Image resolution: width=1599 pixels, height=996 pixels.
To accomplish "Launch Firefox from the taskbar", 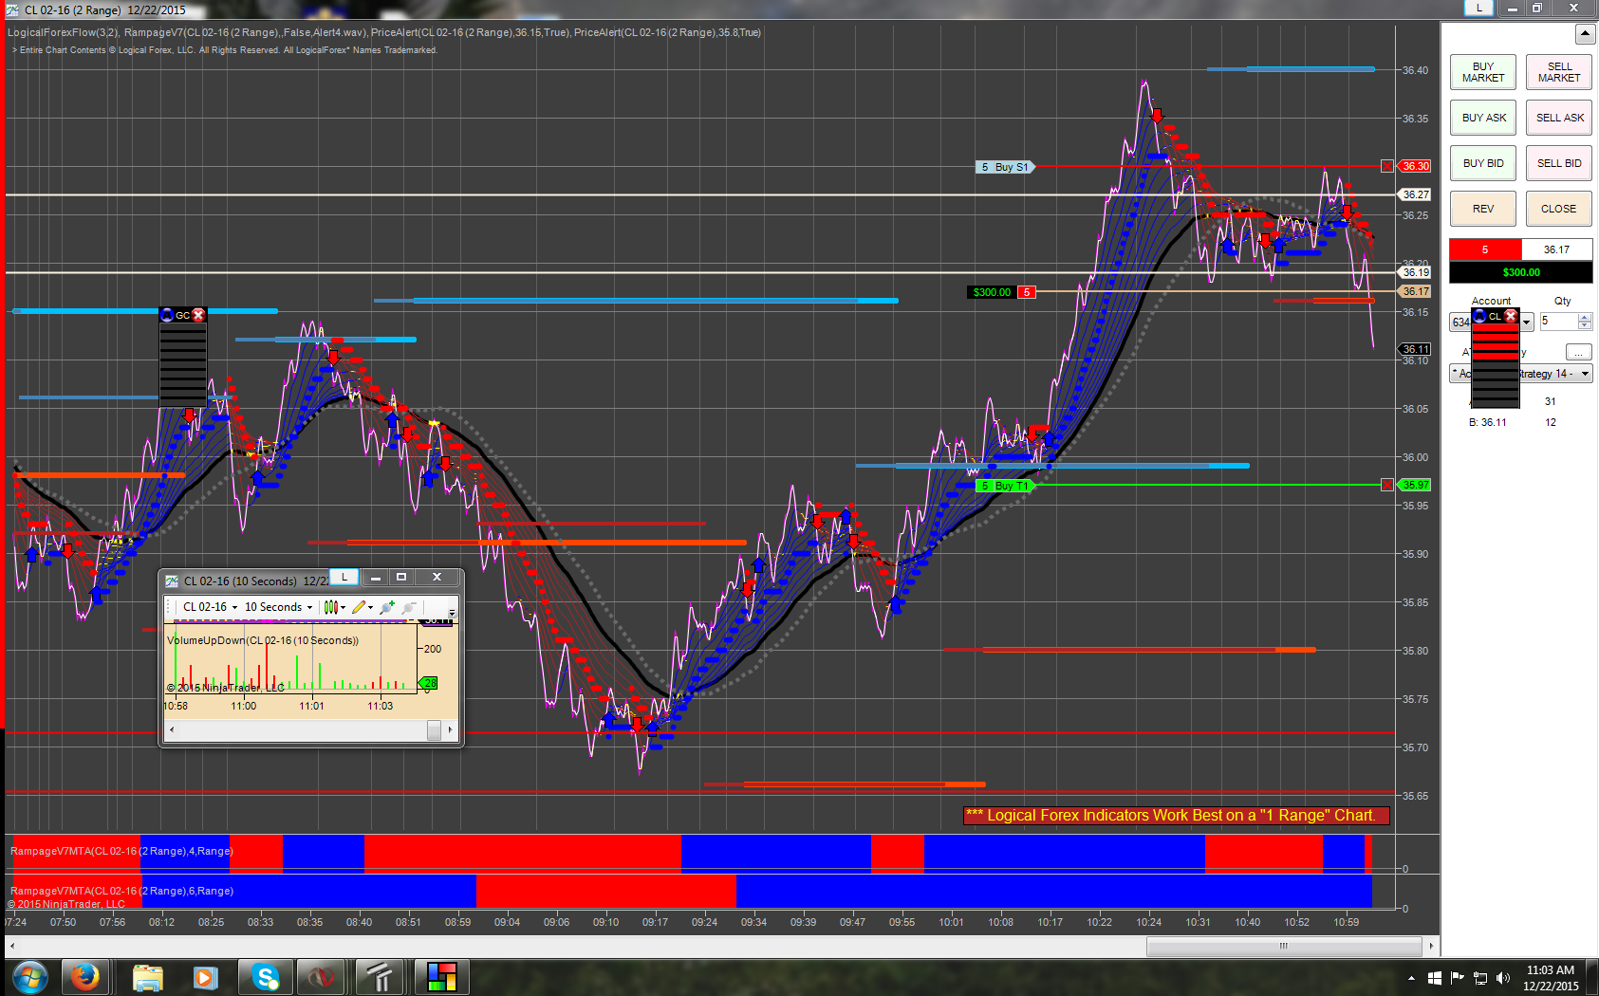I will click(85, 977).
